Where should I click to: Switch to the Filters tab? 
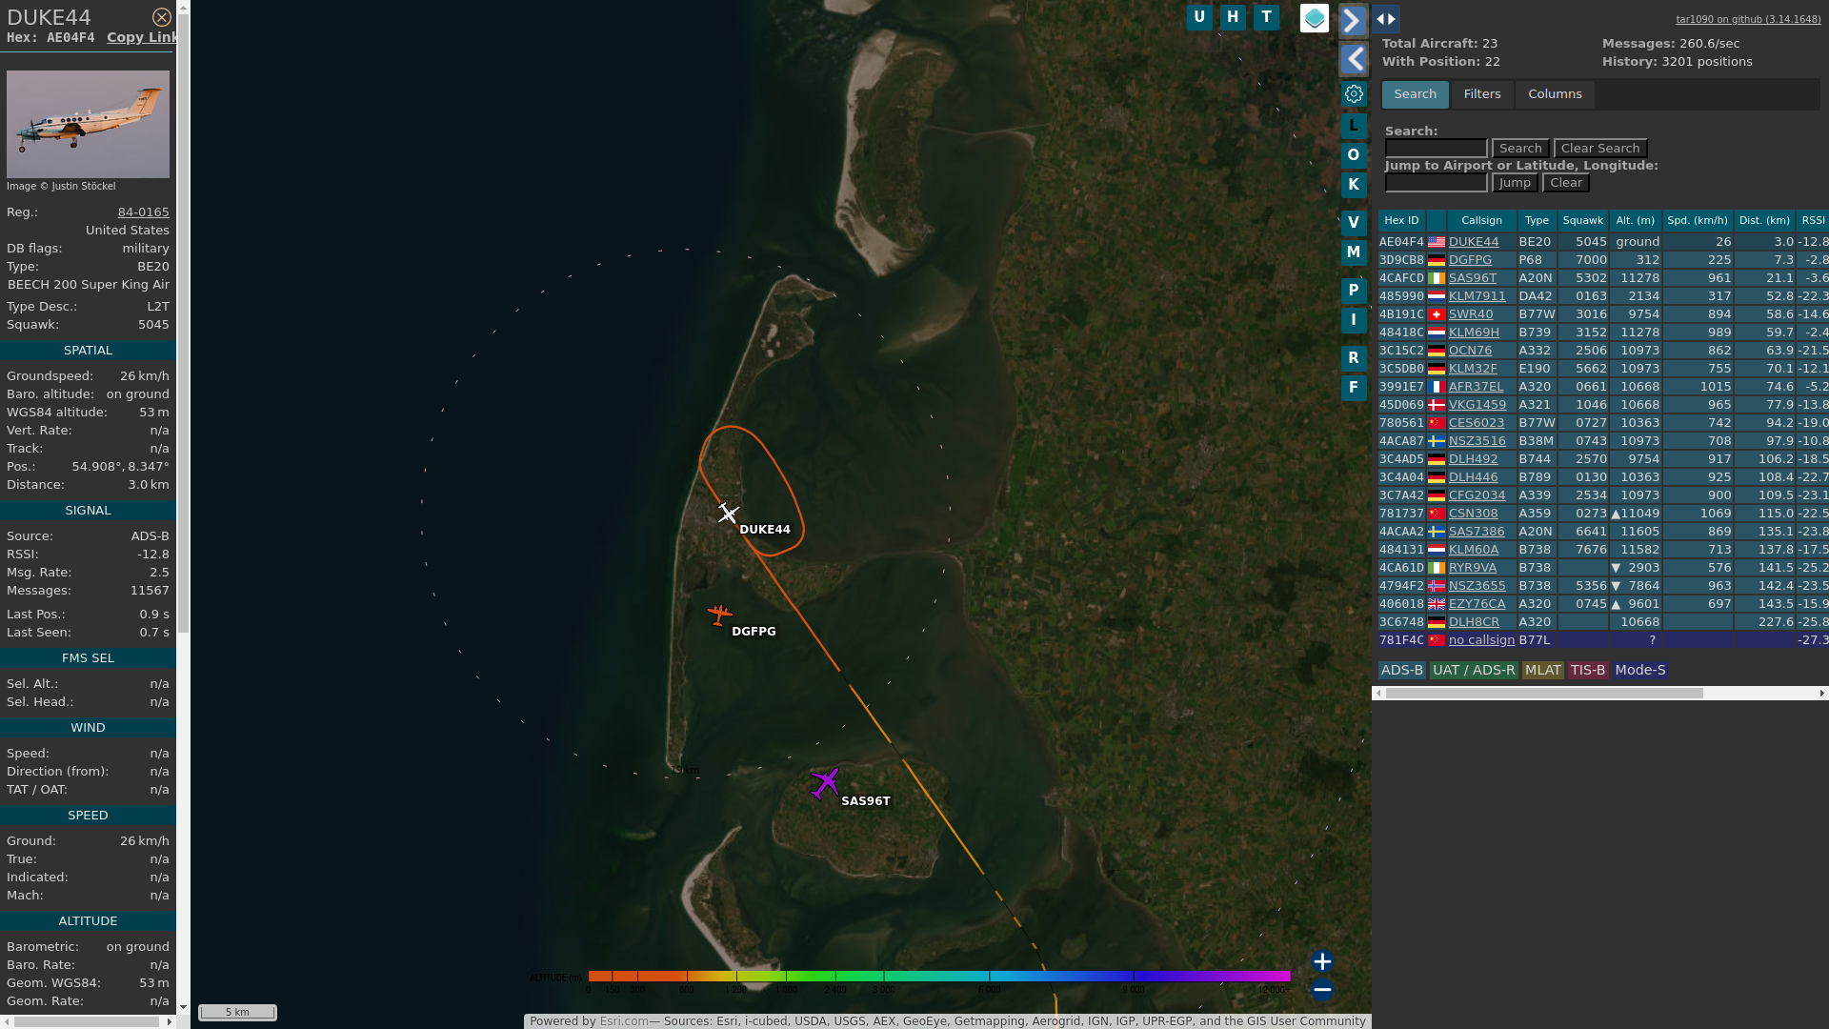pyautogui.click(x=1481, y=94)
